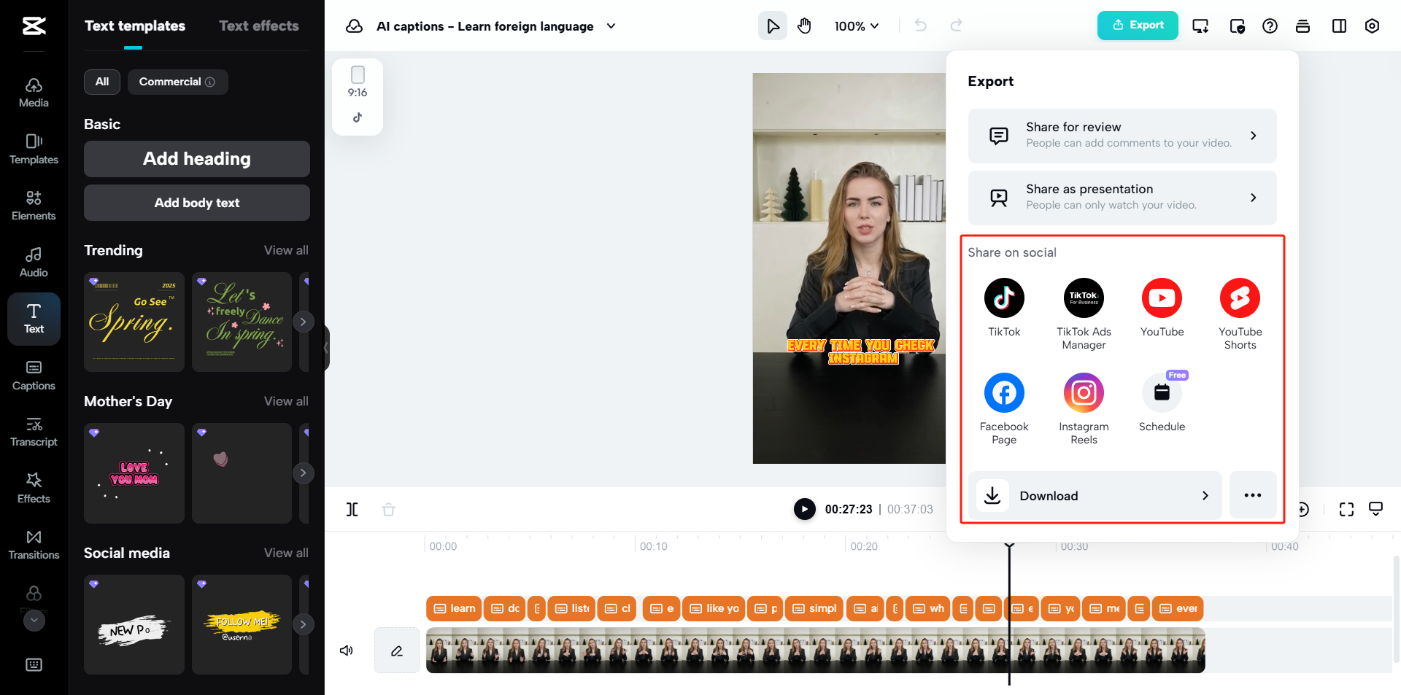The height and width of the screenshot is (695, 1401).
Task: Expand the Trending templates carousel
Action: coord(304,322)
